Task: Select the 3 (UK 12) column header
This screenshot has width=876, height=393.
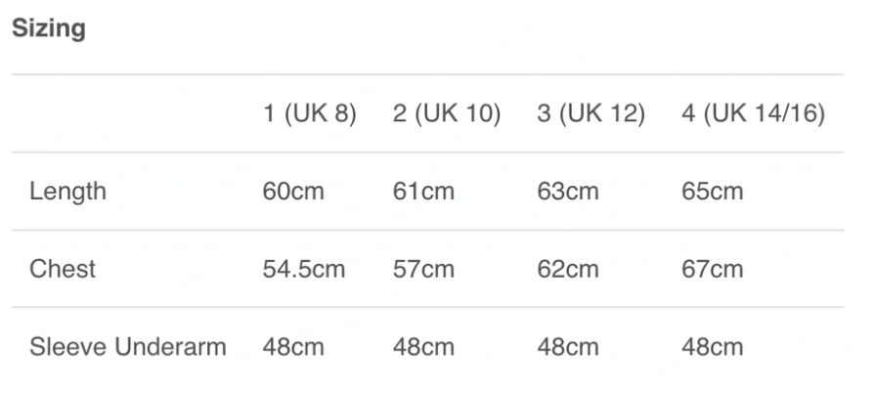Action: point(591,113)
